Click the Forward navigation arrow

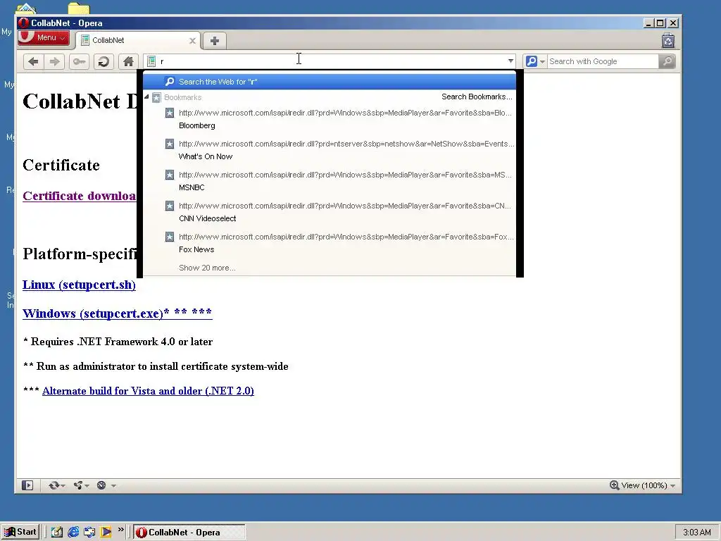coord(54,61)
